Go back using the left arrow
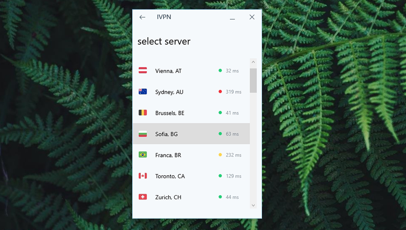The width and height of the screenshot is (406, 230). (x=143, y=17)
